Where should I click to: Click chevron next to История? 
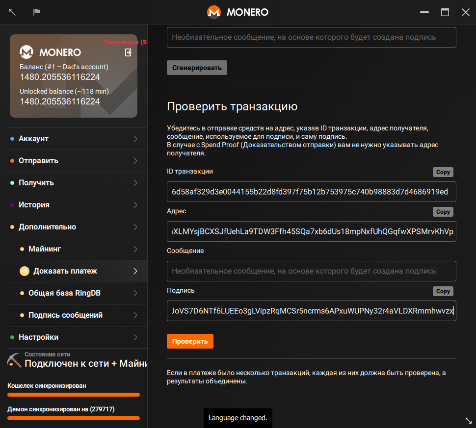(135, 205)
